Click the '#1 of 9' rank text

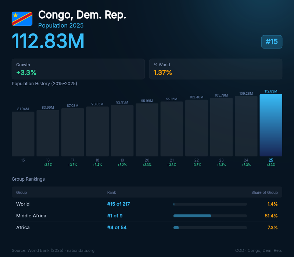(115, 216)
